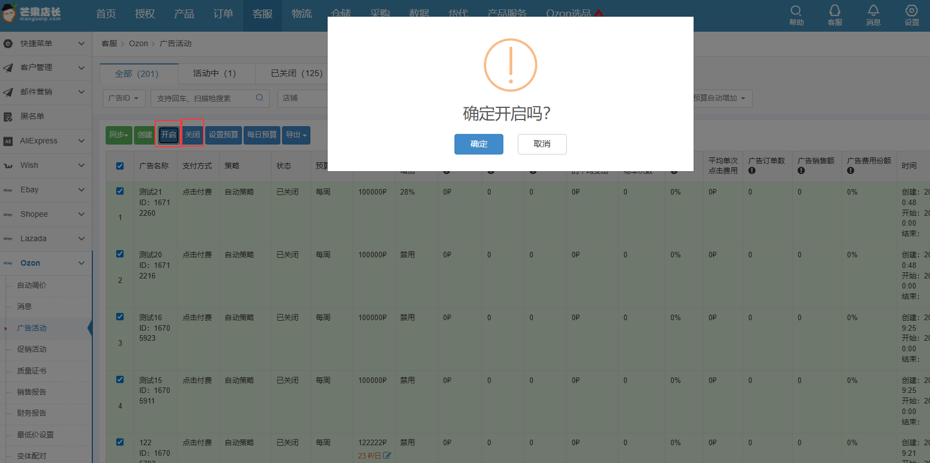The image size is (930, 463).
Task: Click the 芒果店长 logo
Action: pos(32,13)
